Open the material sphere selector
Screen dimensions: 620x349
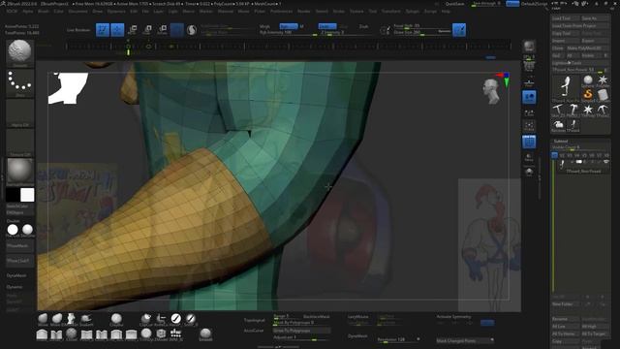click(19, 173)
